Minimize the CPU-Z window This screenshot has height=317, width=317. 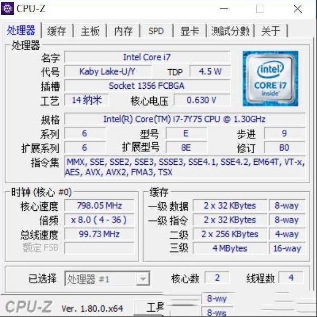tap(224, 9)
